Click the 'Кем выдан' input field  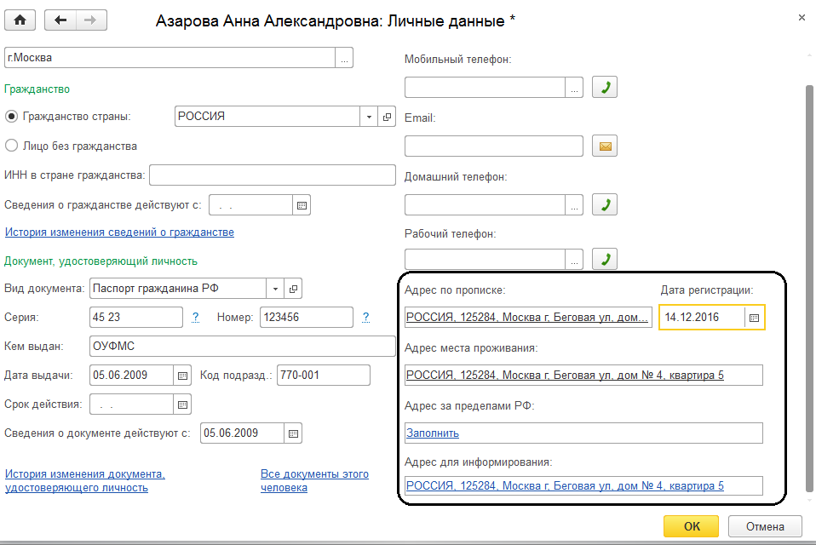pyautogui.click(x=242, y=346)
